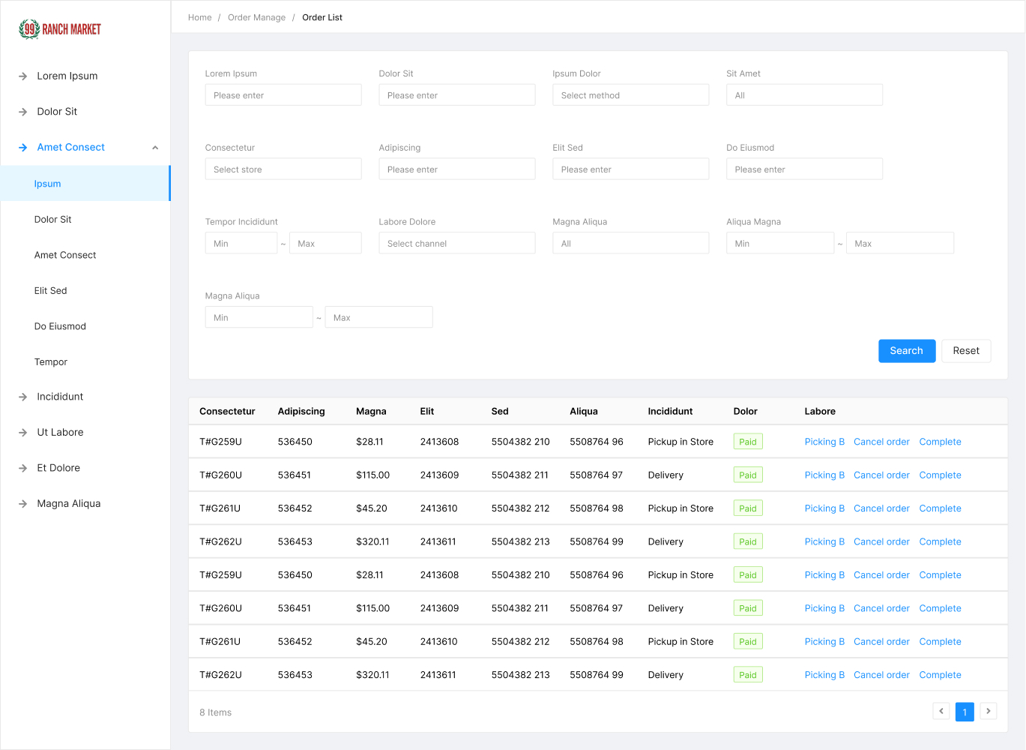Select page 1 in pagination
Image resolution: width=1026 pixels, height=750 pixels.
point(965,712)
